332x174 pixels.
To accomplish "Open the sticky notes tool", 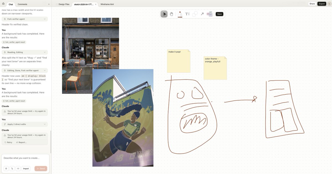I will coord(210,14).
